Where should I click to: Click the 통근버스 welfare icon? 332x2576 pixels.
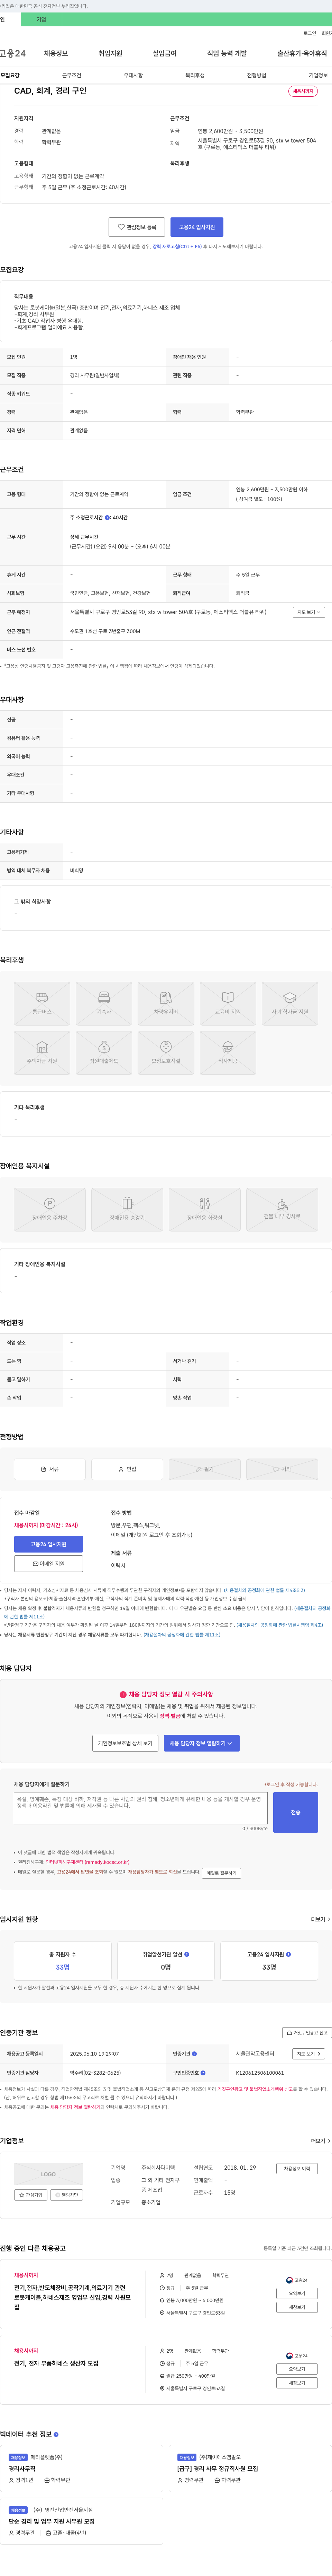coord(42,1004)
